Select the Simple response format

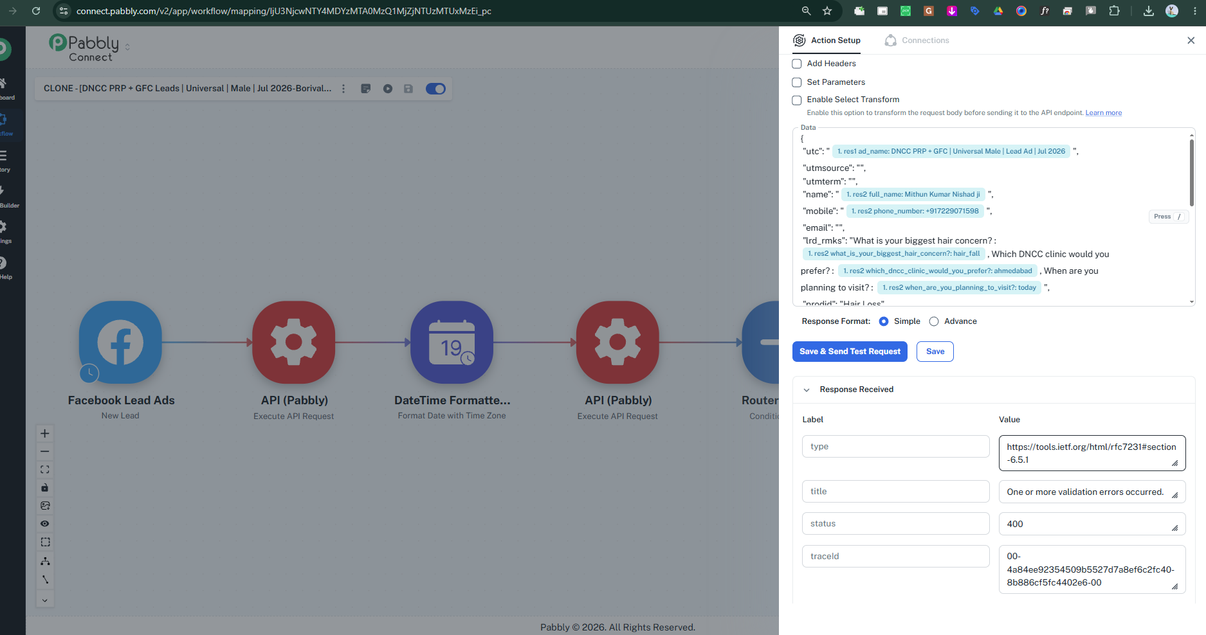click(x=884, y=321)
